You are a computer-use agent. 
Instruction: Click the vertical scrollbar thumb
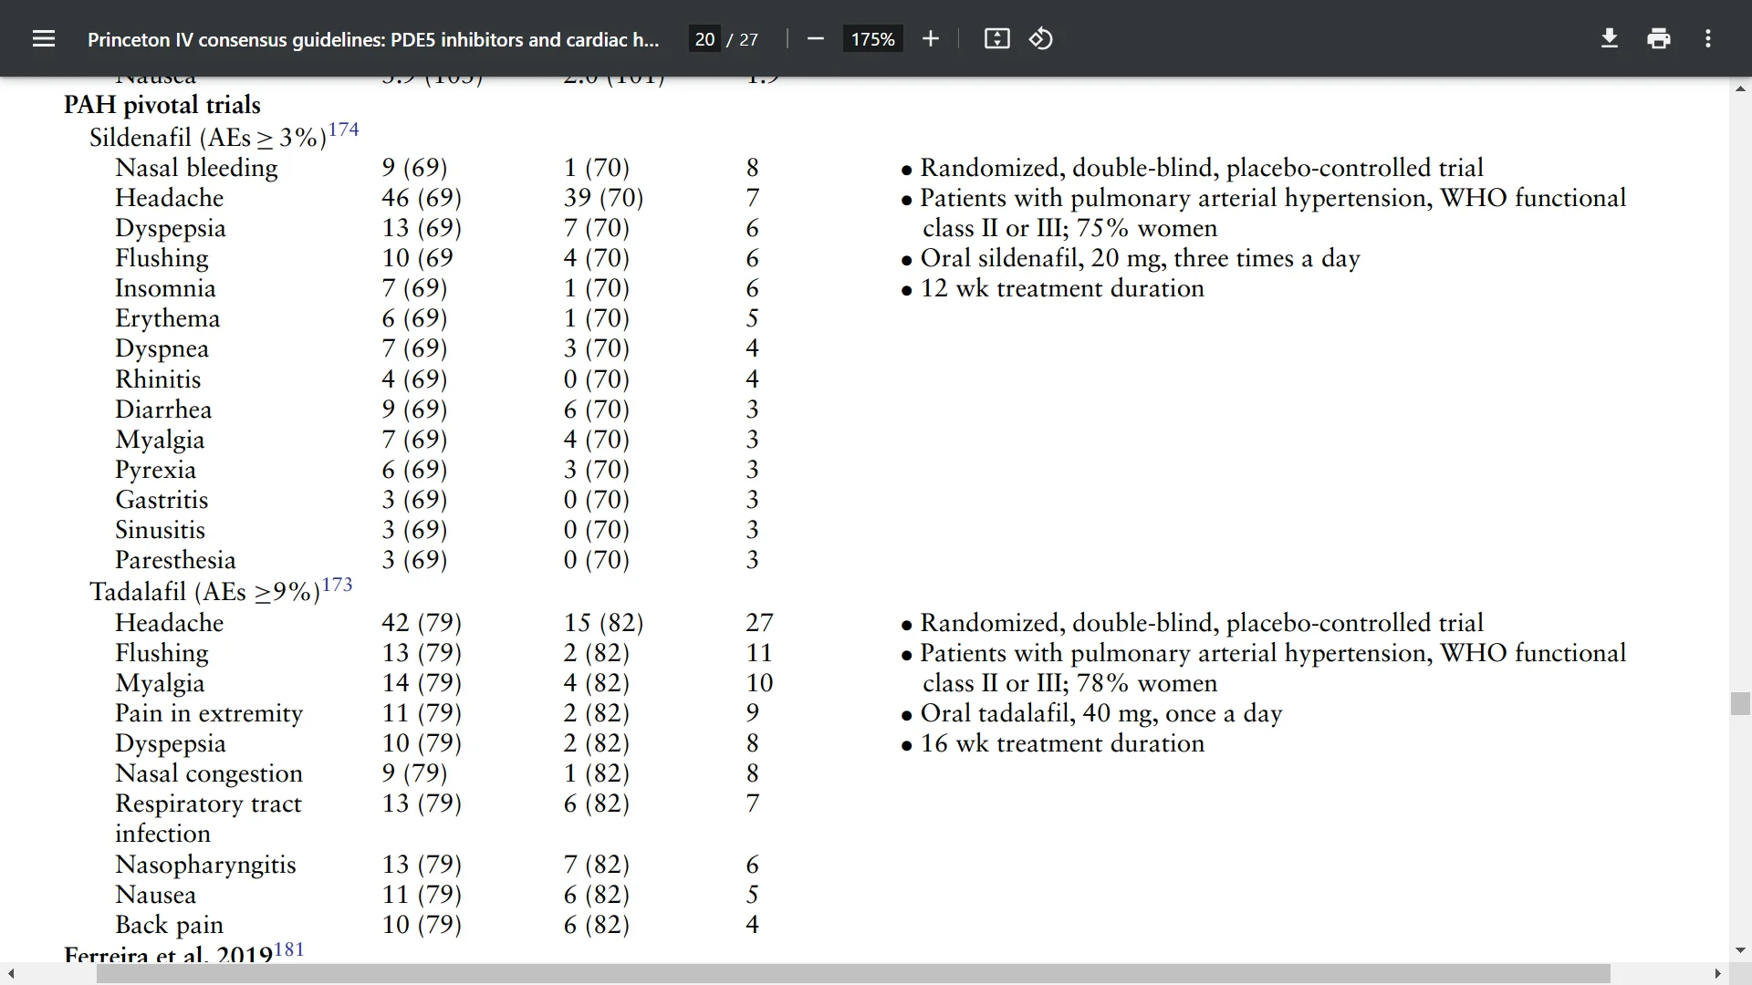pos(1740,704)
